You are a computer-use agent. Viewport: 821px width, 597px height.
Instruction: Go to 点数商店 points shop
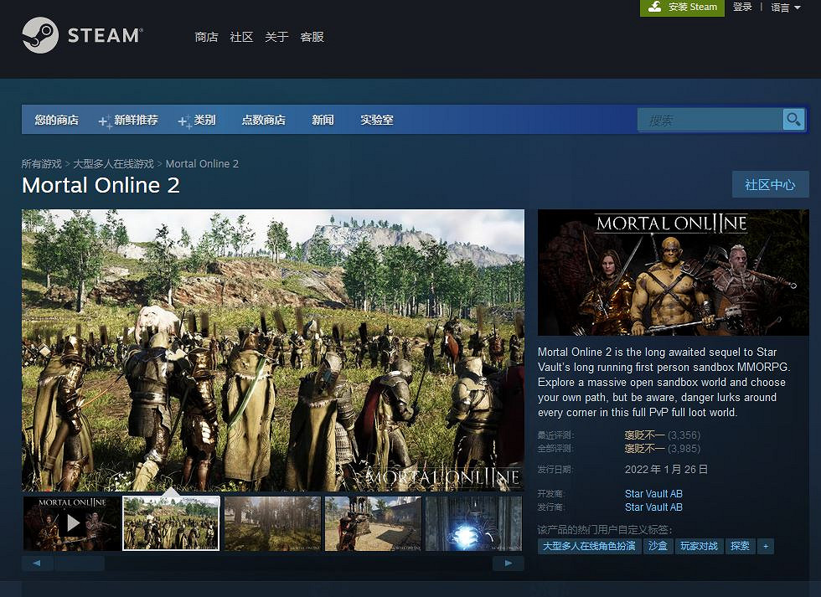pos(263,121)
